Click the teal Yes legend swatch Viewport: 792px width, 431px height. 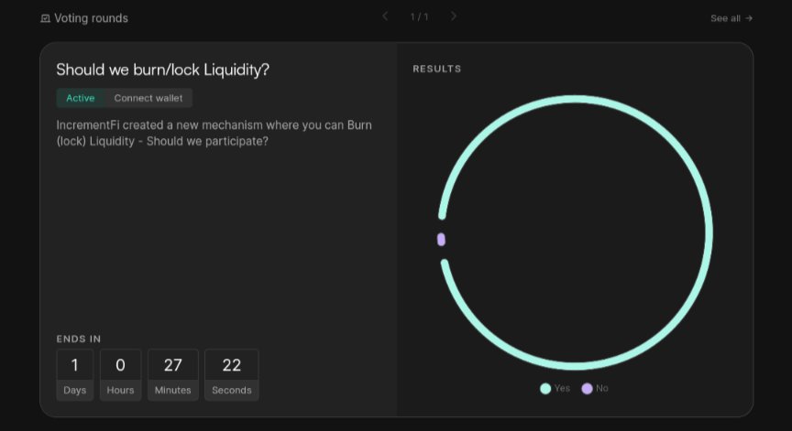[x=545, y=389]
